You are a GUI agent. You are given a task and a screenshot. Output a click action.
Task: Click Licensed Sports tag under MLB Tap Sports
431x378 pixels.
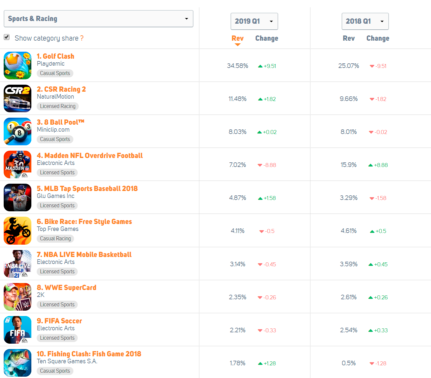pyautogui.click(x=57, y=206)
